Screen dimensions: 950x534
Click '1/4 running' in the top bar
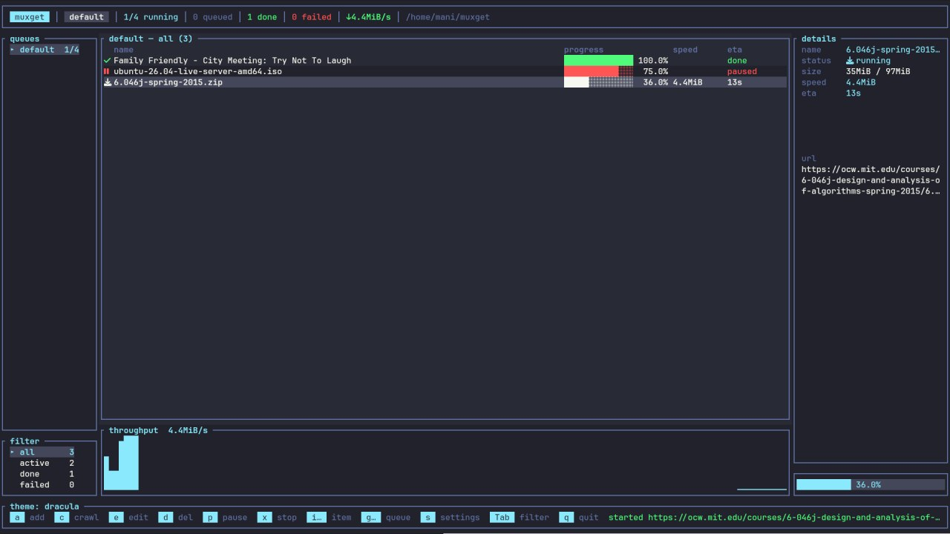click(x=151, y=17)
